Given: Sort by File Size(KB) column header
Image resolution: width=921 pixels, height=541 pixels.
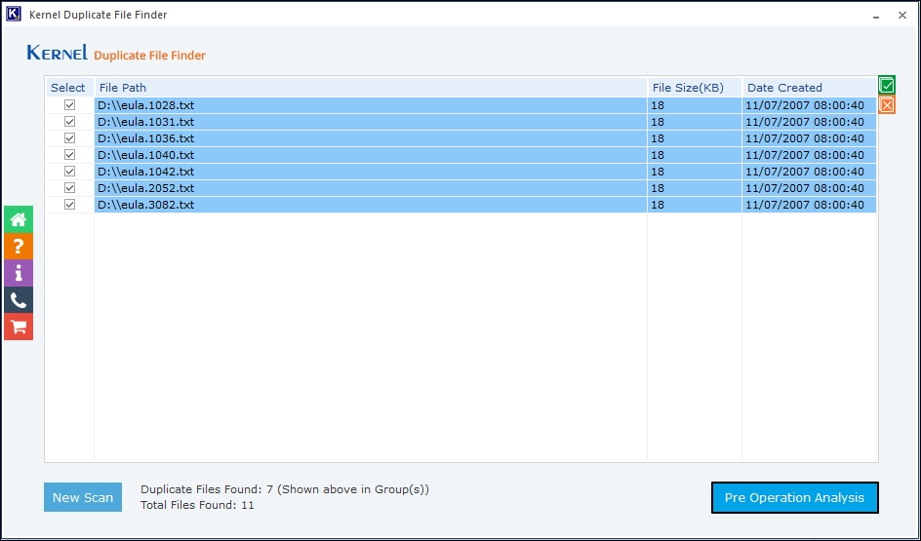Looking at the screenshot, I should pos(695,88).
